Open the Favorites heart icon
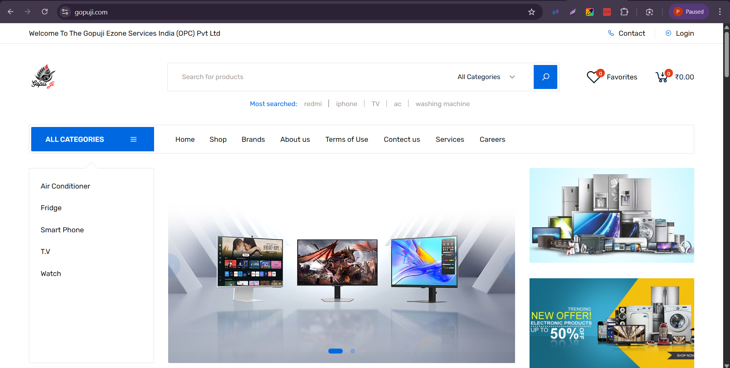730x368 pixels. click(593, 77)
